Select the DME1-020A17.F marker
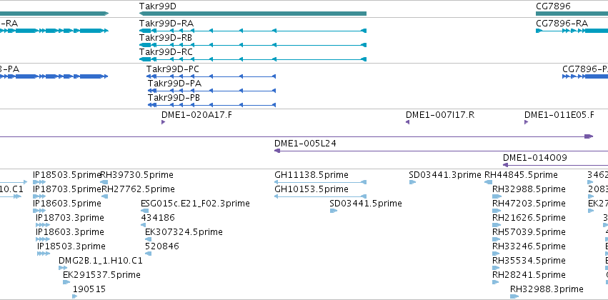The height and width of the screenshot is (300, 608). 163,122
